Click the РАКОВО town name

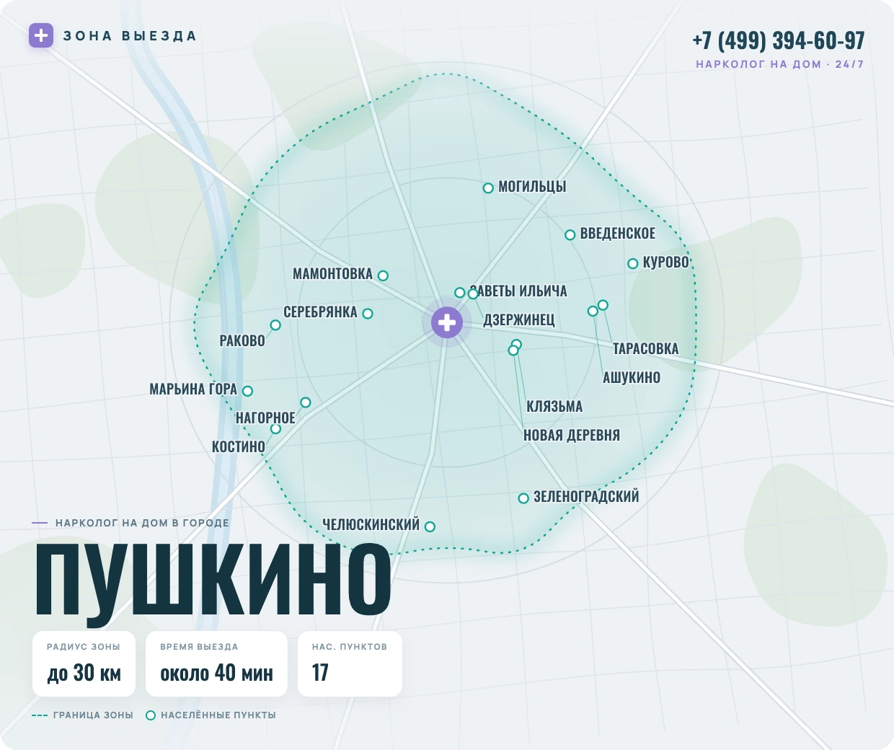coord(242,341)
